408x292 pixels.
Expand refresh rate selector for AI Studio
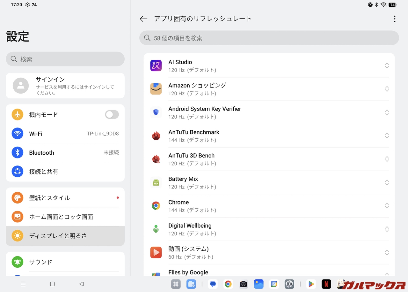pos(387,65)
